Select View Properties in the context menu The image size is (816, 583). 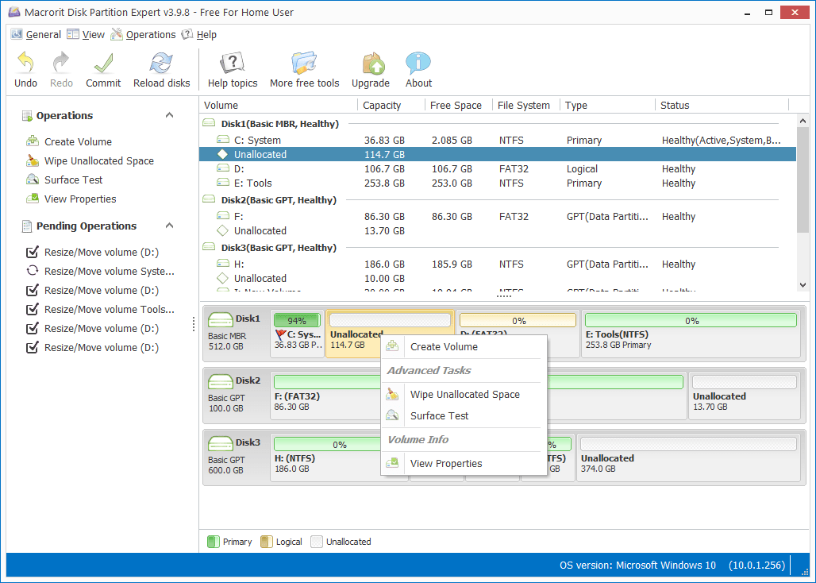click(x=448, y=463)
